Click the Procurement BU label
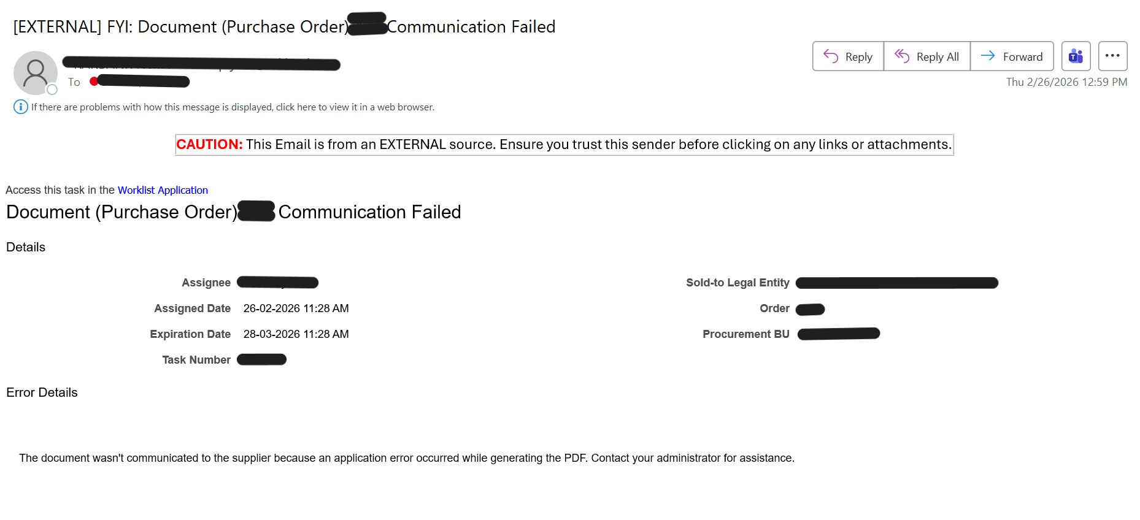 (745, 334)
